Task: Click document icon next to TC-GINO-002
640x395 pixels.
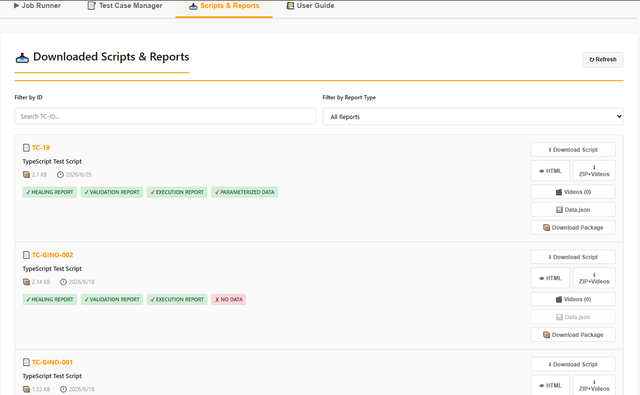Action: (26, 255)
